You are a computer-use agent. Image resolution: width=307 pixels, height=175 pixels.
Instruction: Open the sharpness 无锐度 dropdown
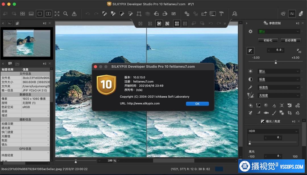(x=279, y=95)
